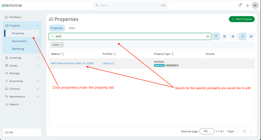Click the saved views icon beside filter
Viewport: 261px width, 140px height.
225,36
